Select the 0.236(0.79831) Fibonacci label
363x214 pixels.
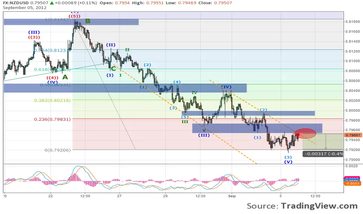click(x=52, y=119)
